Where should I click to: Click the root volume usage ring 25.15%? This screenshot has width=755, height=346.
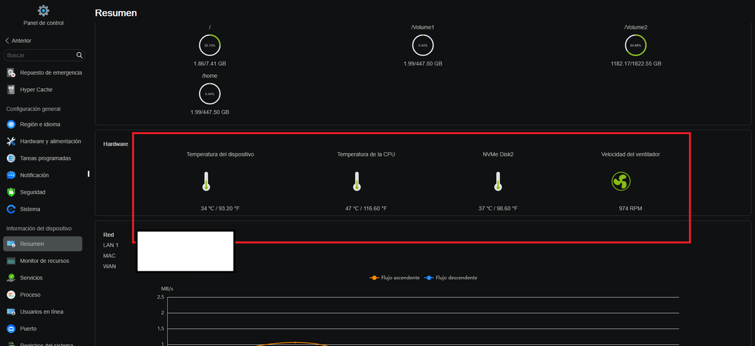coord(210,45)
